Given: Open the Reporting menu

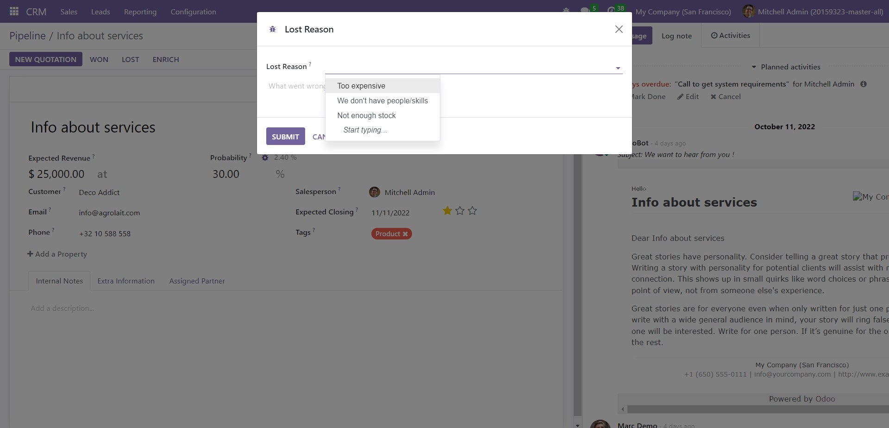Looking at the screenshot, I should click(x=140, y=12).
